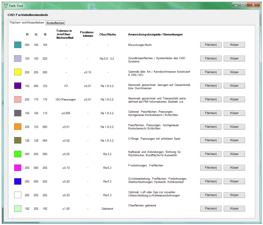Apply Fläche(n) for Grundkörperflächen row
Screen dimensions: 263x225
[211, 59]
